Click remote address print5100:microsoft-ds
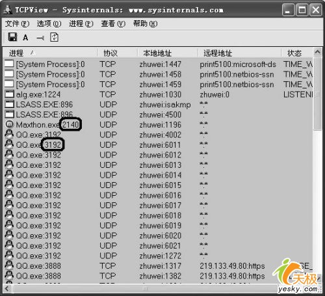The height and width of the screenshot is (296, 325). (x=238, y=64)
